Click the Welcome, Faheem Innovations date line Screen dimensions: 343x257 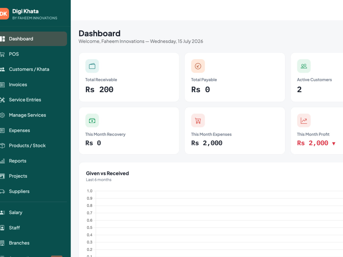click(x=141, y=41)
